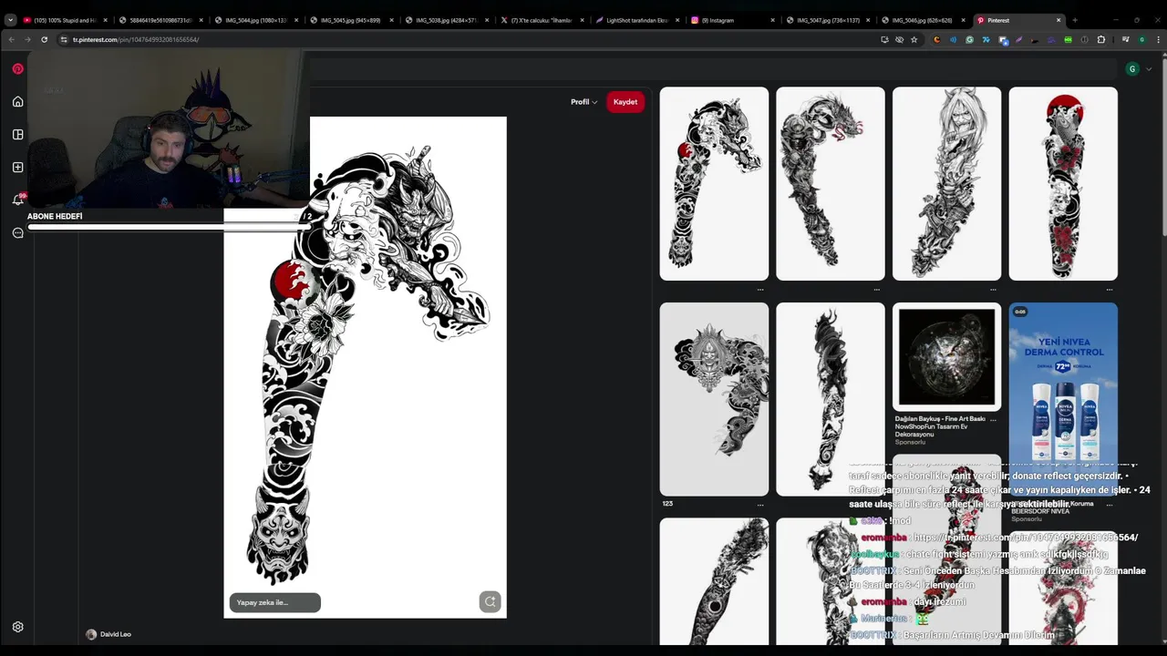Open Chrome profile avatar G
The height and width of the screenshot is (656, 1167).
1141,39
